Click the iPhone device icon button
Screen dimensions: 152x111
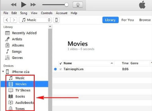(57, 20)
